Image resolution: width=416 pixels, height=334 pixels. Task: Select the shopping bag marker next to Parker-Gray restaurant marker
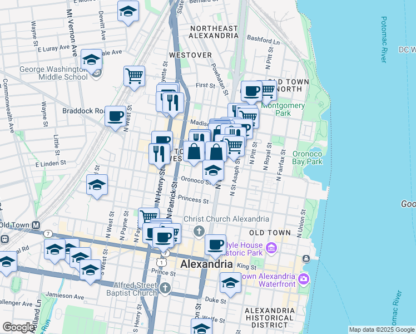194,153
